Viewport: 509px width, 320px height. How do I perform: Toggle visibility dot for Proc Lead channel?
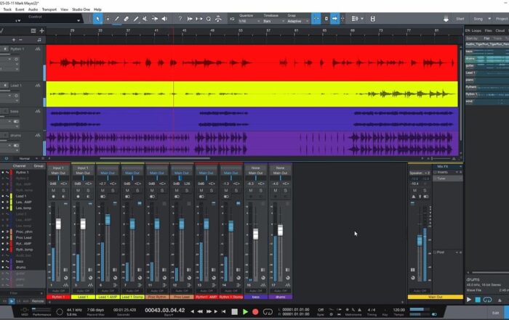pyautogui.click(x=3, y=238)
